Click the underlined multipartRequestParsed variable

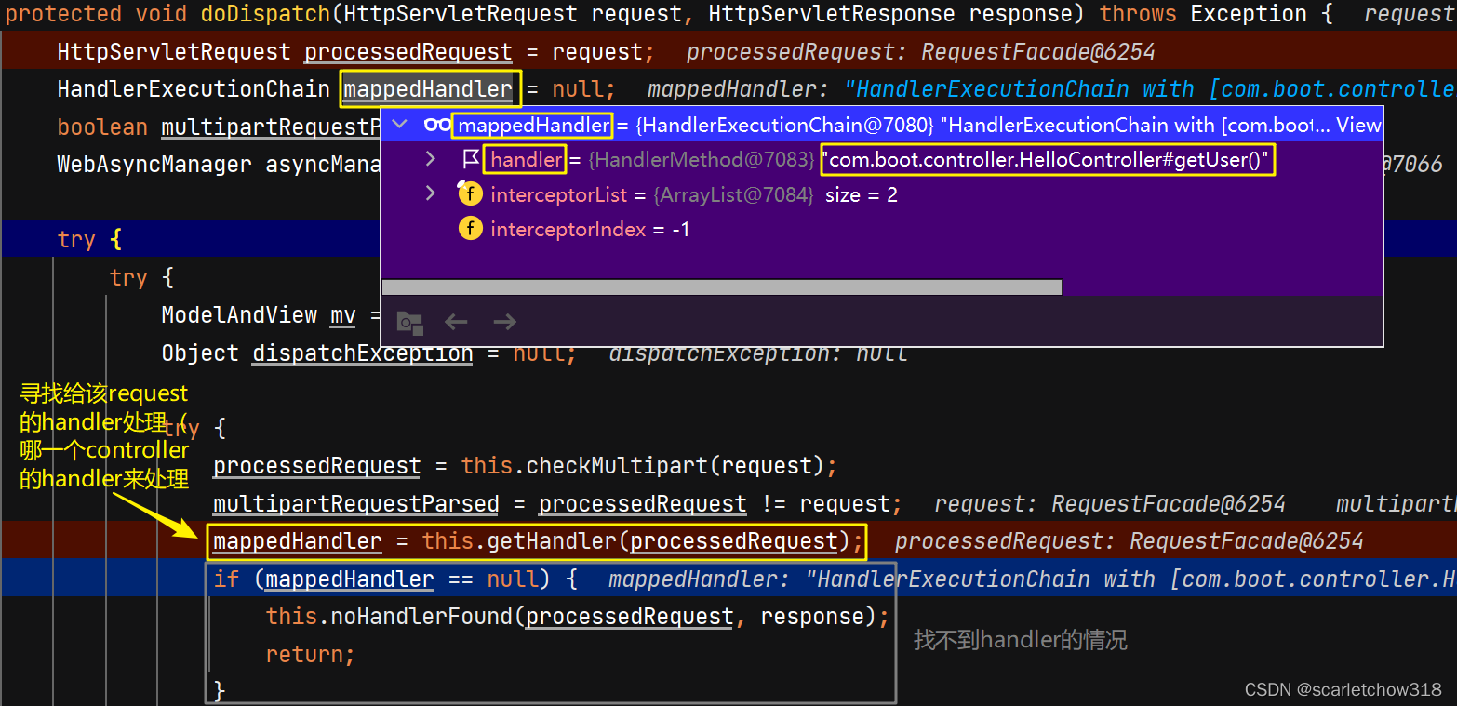[355, 503]
